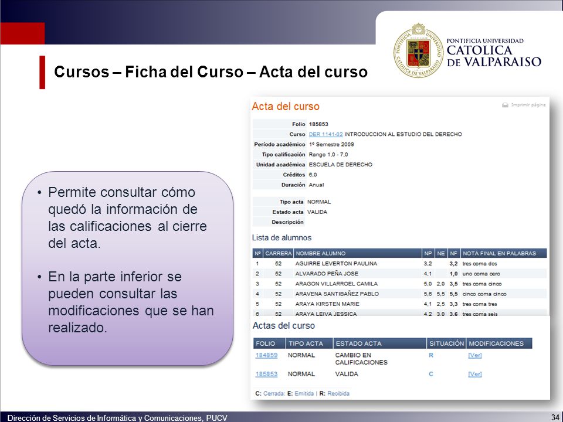
Task: Click the Cerrada legend entry
Action: click(274, 393)
